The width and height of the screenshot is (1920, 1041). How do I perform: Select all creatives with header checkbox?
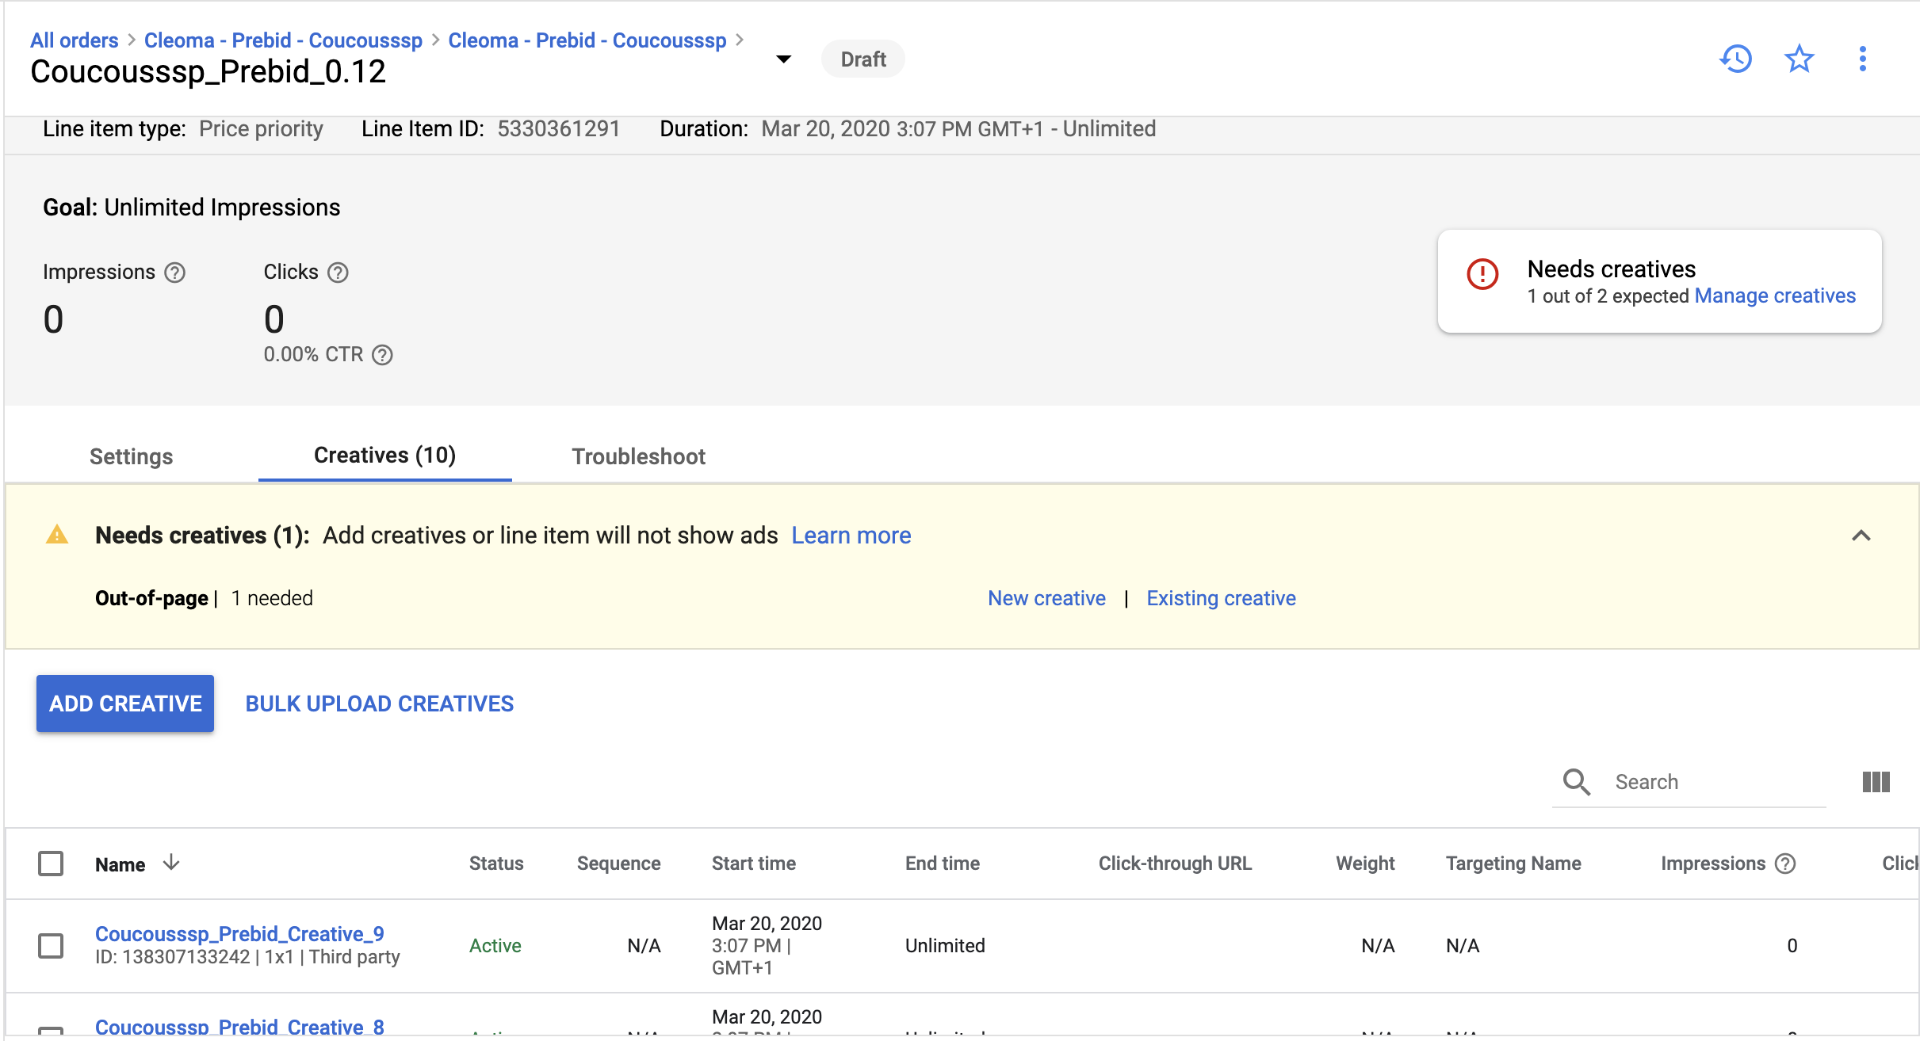51,864
